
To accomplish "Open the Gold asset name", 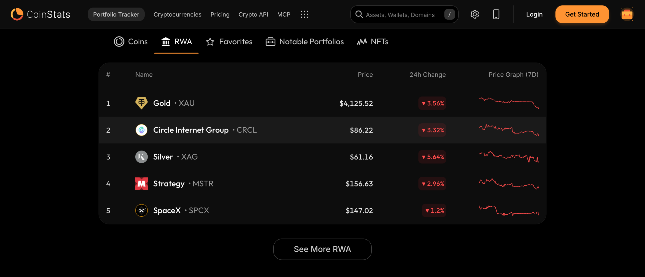I will pos(162,103).
